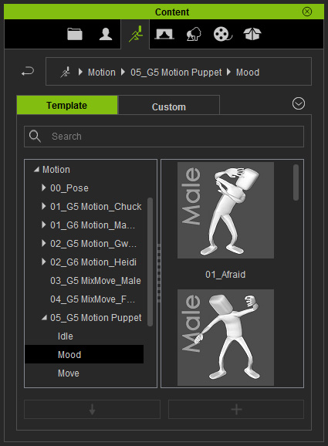Screen dimensions: 328x446
Task: Select the Animation running-figure tab
Action: (x=135, y=34)
